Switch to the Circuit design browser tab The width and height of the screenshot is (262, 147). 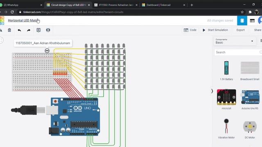tap(68, 5)
